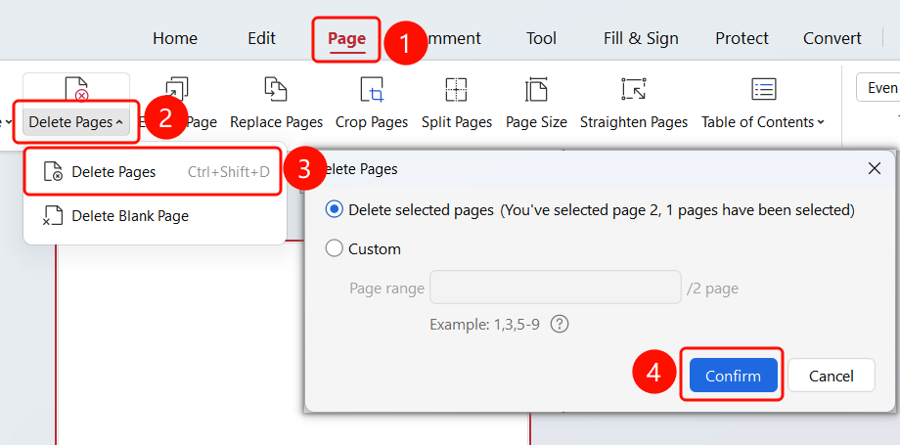This screenshot has width=900, height=445.
Task: Click the Cancel button
Action: point(832,376)
